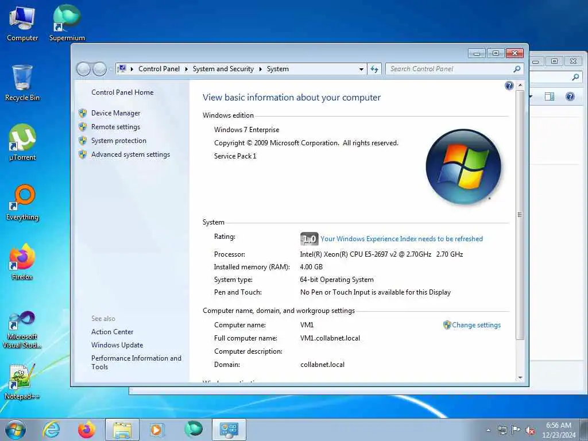Open views dropdown arrow in background window
588x441 pixels.
tap(531, 96)
